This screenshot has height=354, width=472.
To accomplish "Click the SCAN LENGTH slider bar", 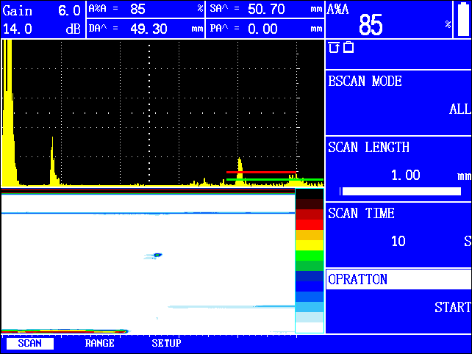I will pos(401,191).
